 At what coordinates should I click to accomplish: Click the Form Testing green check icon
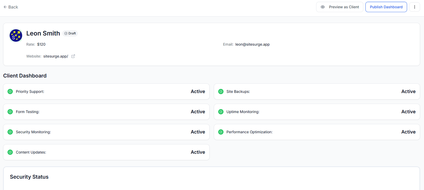click(x=10, y=112)
